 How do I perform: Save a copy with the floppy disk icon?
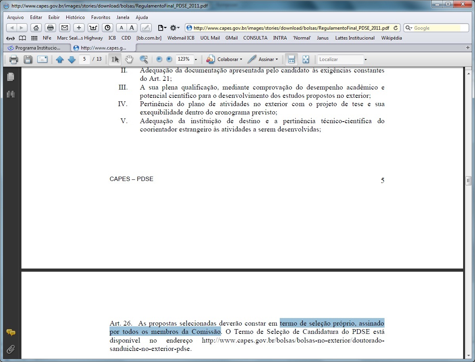pos(28,59)
